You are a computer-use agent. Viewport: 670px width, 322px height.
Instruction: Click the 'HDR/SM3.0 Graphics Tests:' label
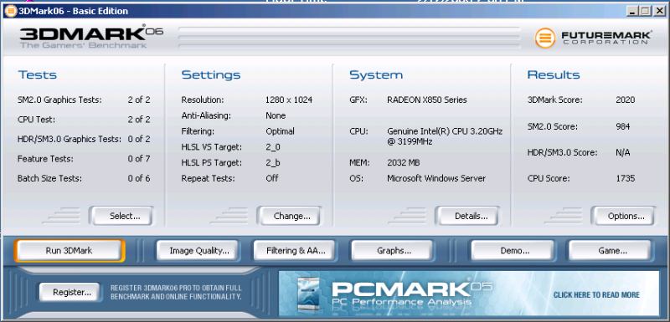tap(70, 140)
